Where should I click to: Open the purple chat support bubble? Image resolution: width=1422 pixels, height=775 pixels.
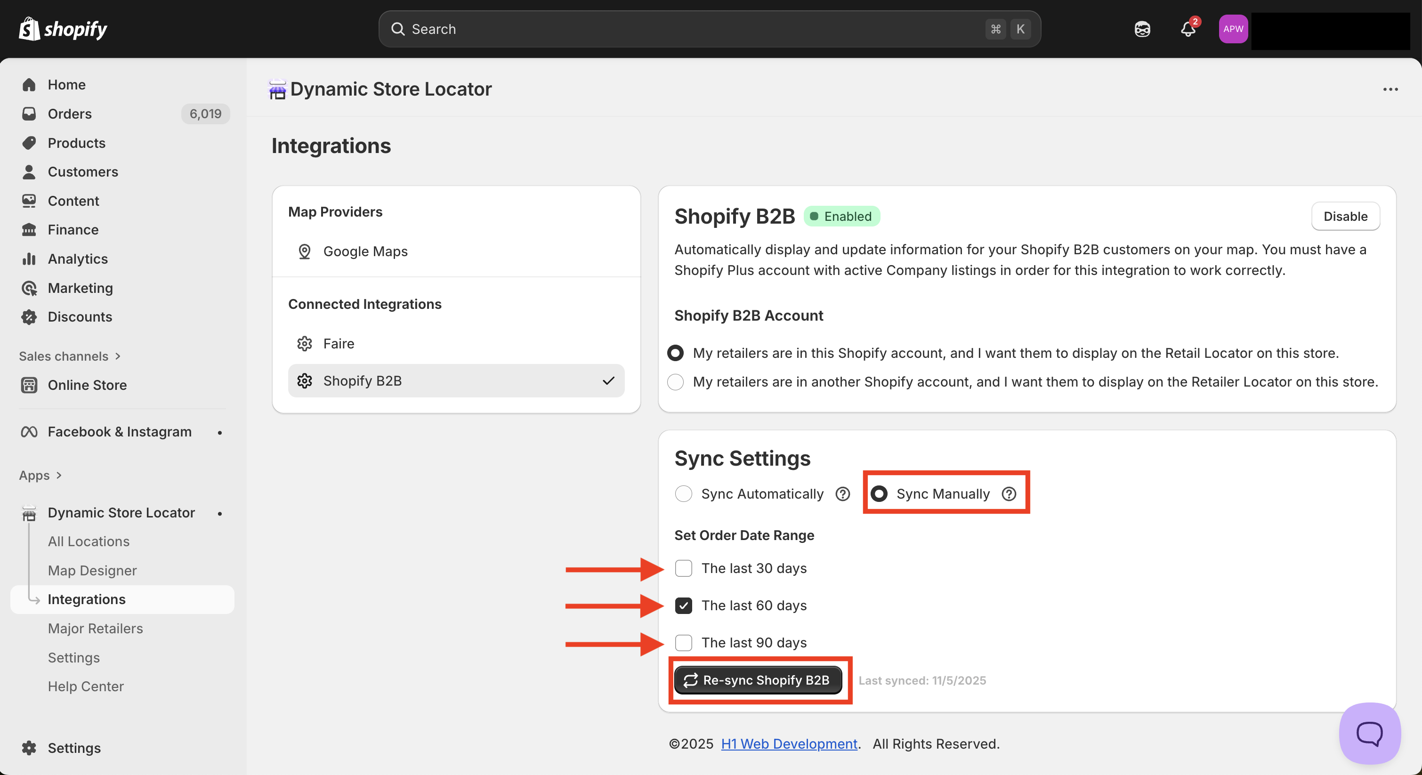click(1369, 733)
